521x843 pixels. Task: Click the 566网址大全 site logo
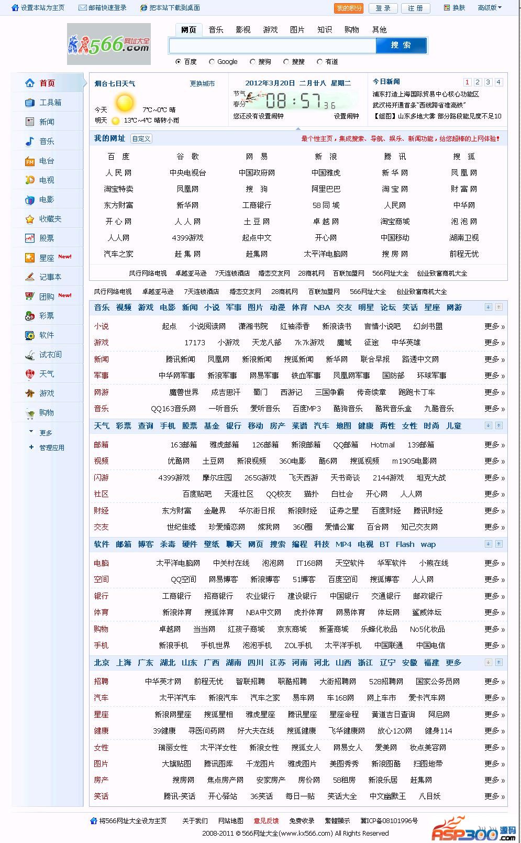pos(109,44)
